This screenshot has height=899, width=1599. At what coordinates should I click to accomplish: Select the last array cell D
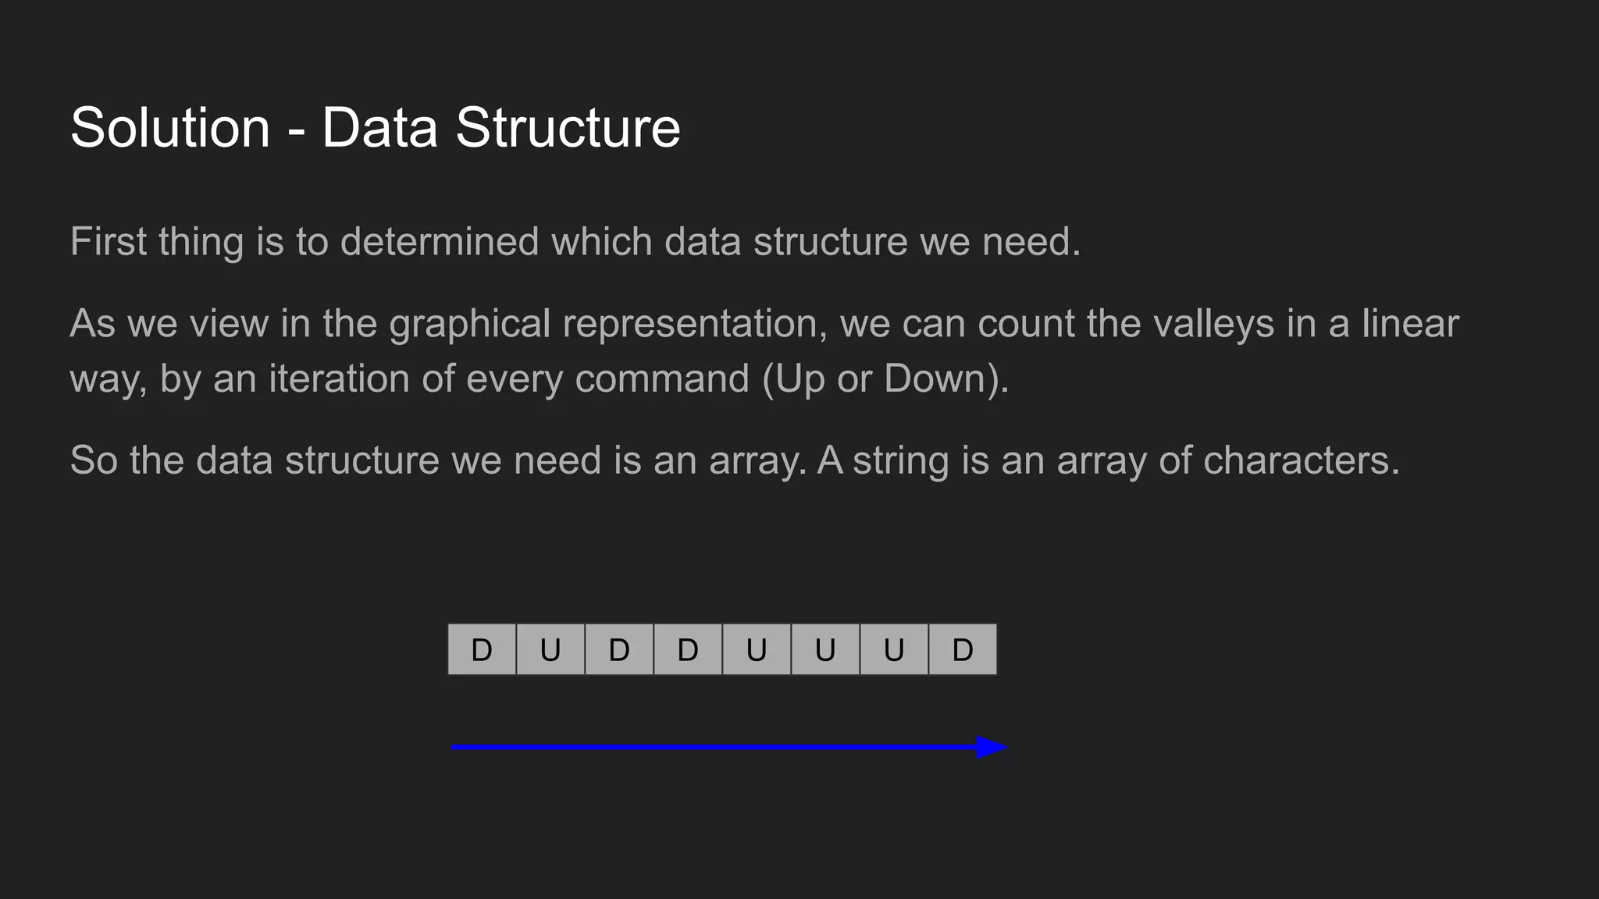pos(963,649)
